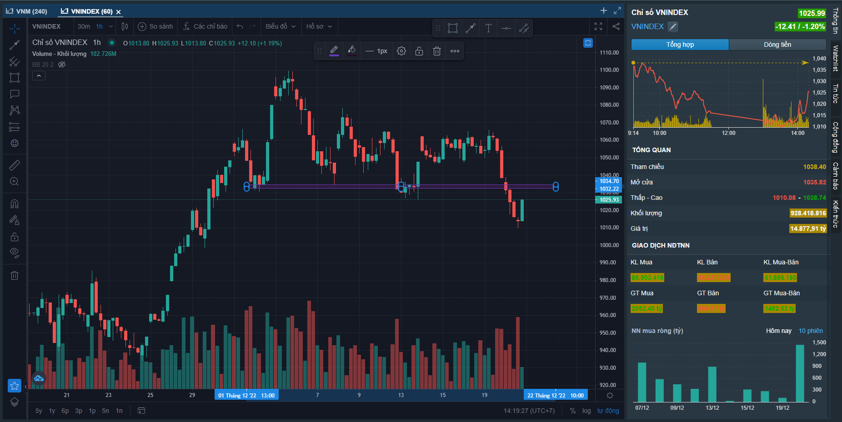Expand the time interval dropdown arrow
Viewport: 842px width, 422px height.
point(111,26)
